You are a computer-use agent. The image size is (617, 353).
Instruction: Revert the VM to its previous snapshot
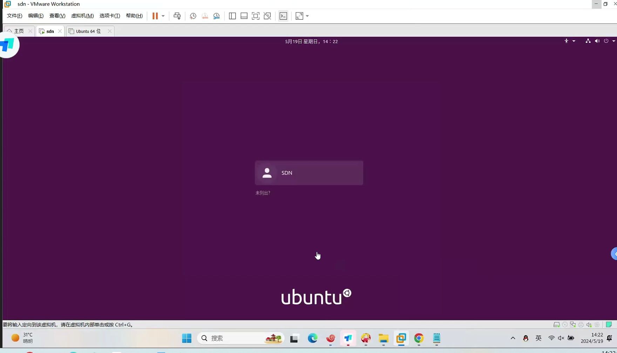coord(205,16)
